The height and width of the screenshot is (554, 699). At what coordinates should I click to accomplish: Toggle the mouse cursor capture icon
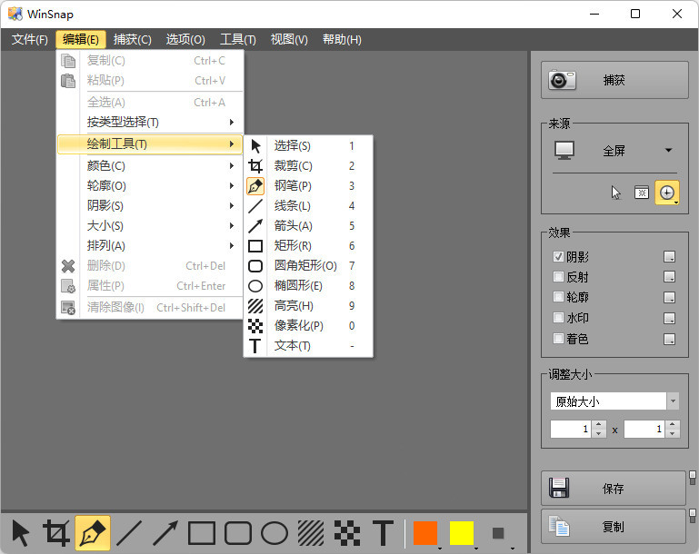pos(616,193)
